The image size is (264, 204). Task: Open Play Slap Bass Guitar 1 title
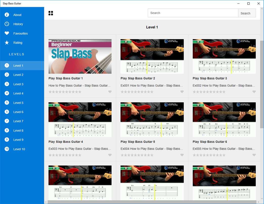pyautogui.click(x=65, y=78)
